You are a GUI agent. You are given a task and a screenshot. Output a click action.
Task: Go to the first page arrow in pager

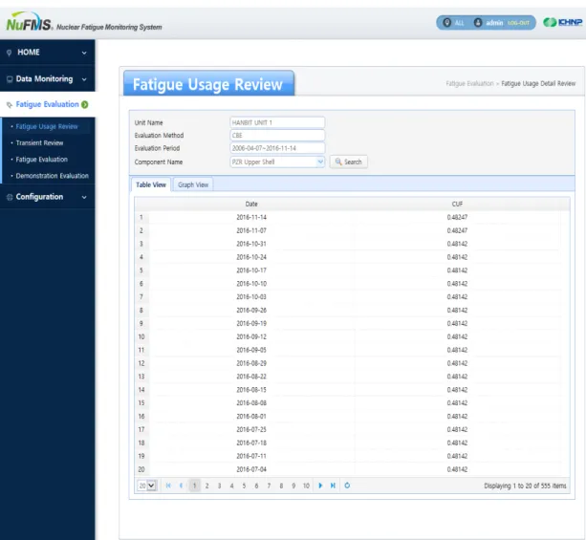pyautogui.click(x=168, y=486)
